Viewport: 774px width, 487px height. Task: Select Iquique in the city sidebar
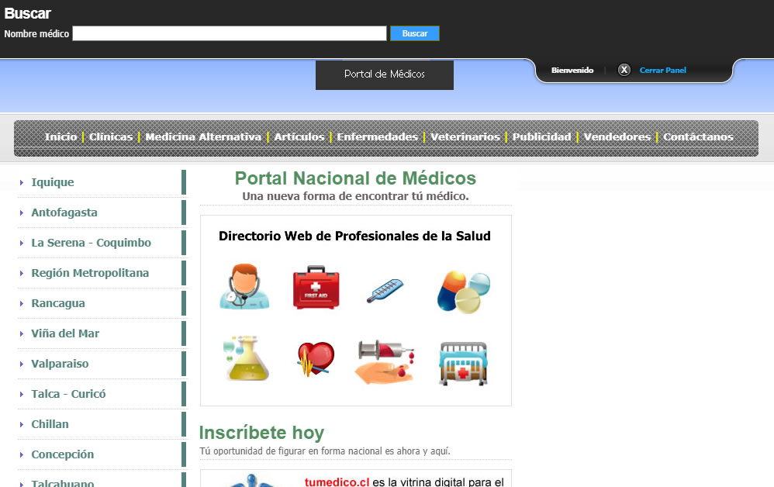click(x=53, y=182)
